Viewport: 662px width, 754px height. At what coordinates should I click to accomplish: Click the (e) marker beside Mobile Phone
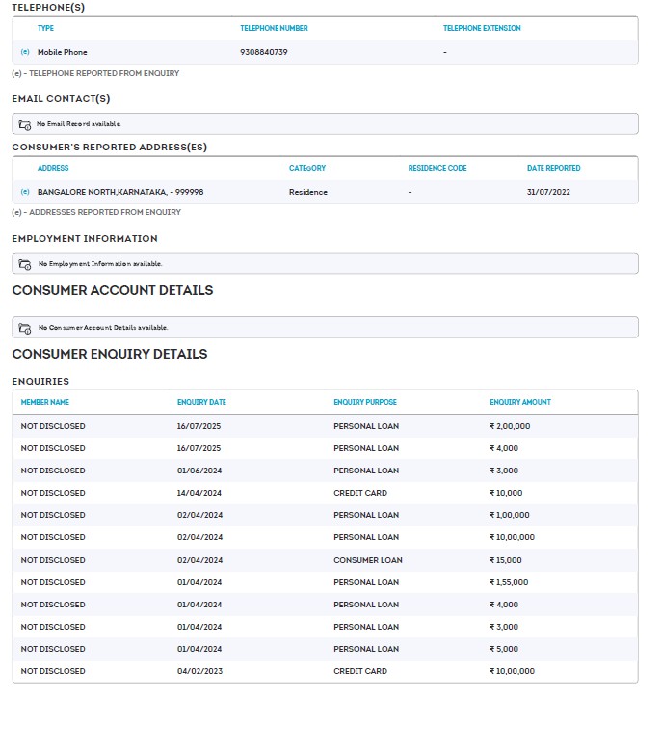coord(25,52)
